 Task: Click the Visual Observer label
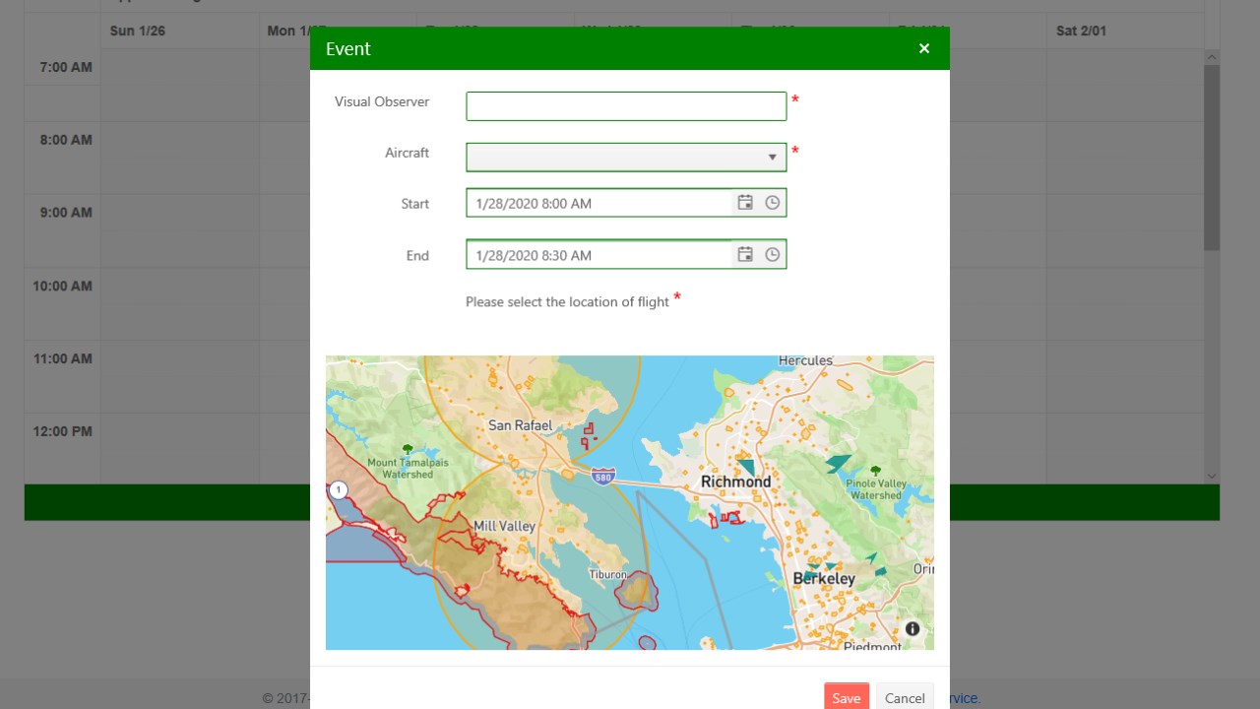click(382, 101)
